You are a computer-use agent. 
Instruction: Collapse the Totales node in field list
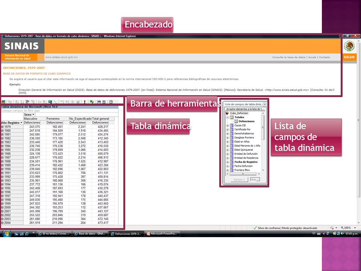click(x=228, y=117)
